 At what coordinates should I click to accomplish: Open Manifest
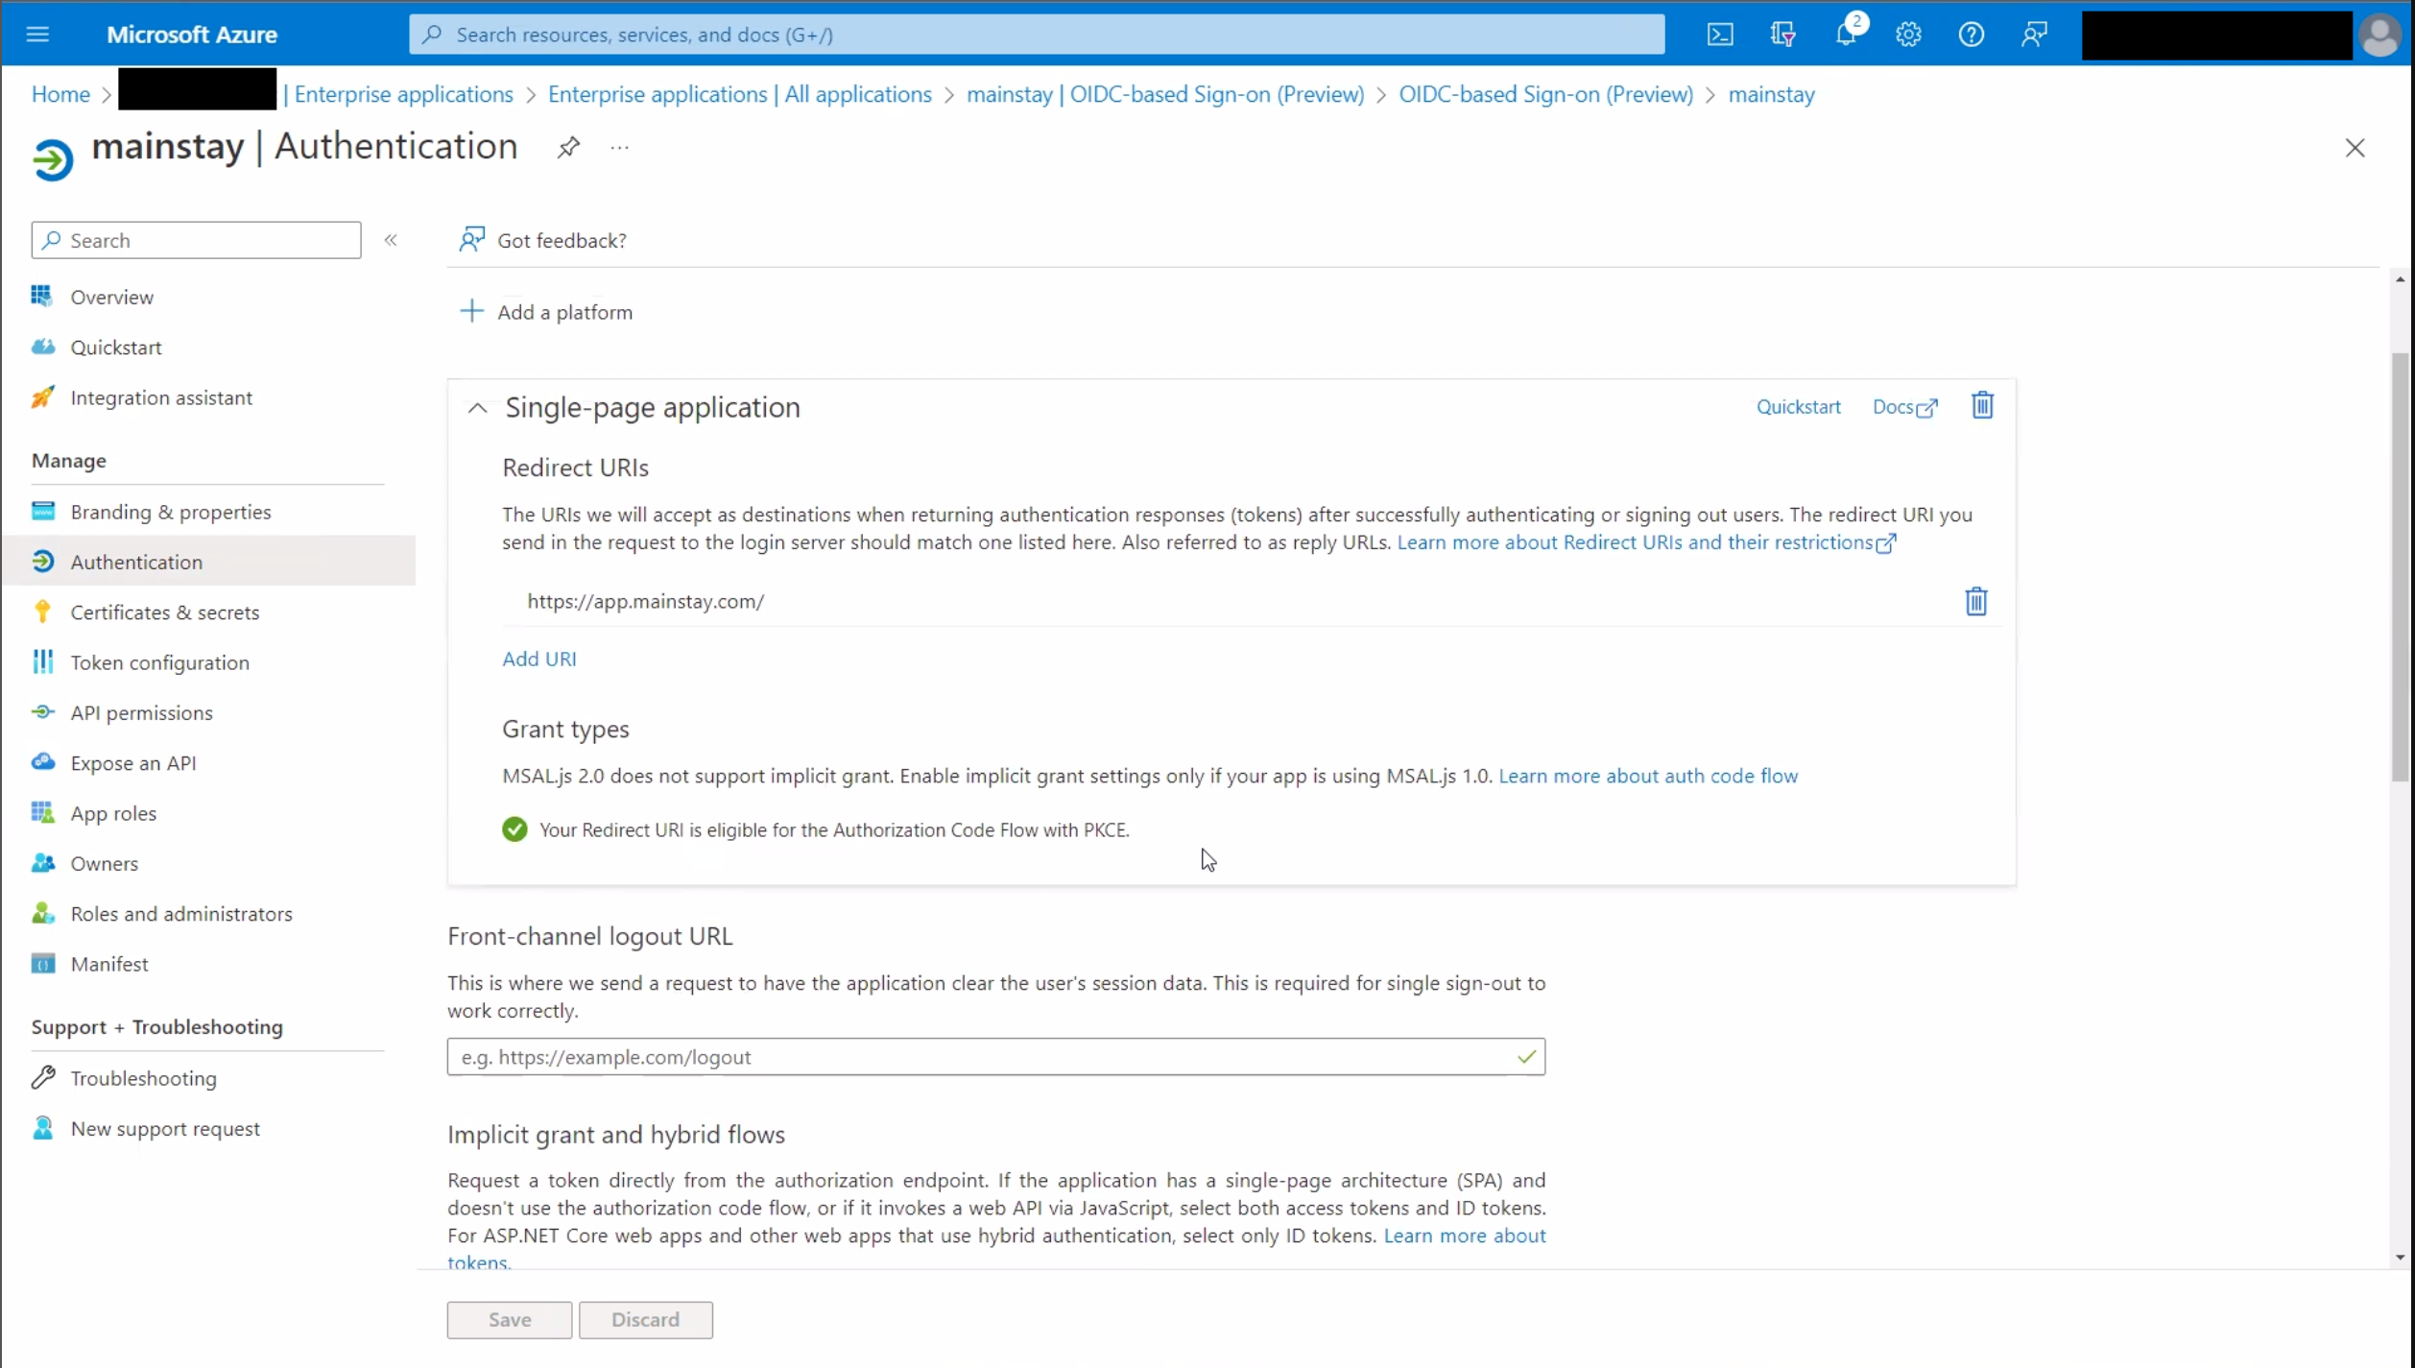108,964
